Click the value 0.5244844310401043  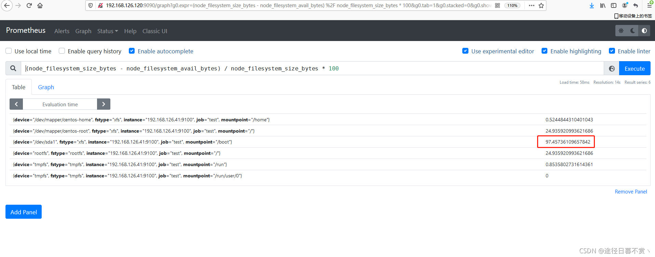pos(569,120)
